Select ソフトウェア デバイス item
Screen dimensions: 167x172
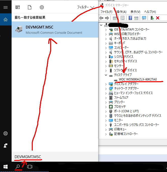125,70
